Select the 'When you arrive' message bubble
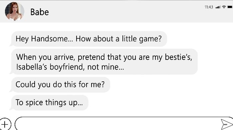233x130 pixels. [x=104, y=62]
